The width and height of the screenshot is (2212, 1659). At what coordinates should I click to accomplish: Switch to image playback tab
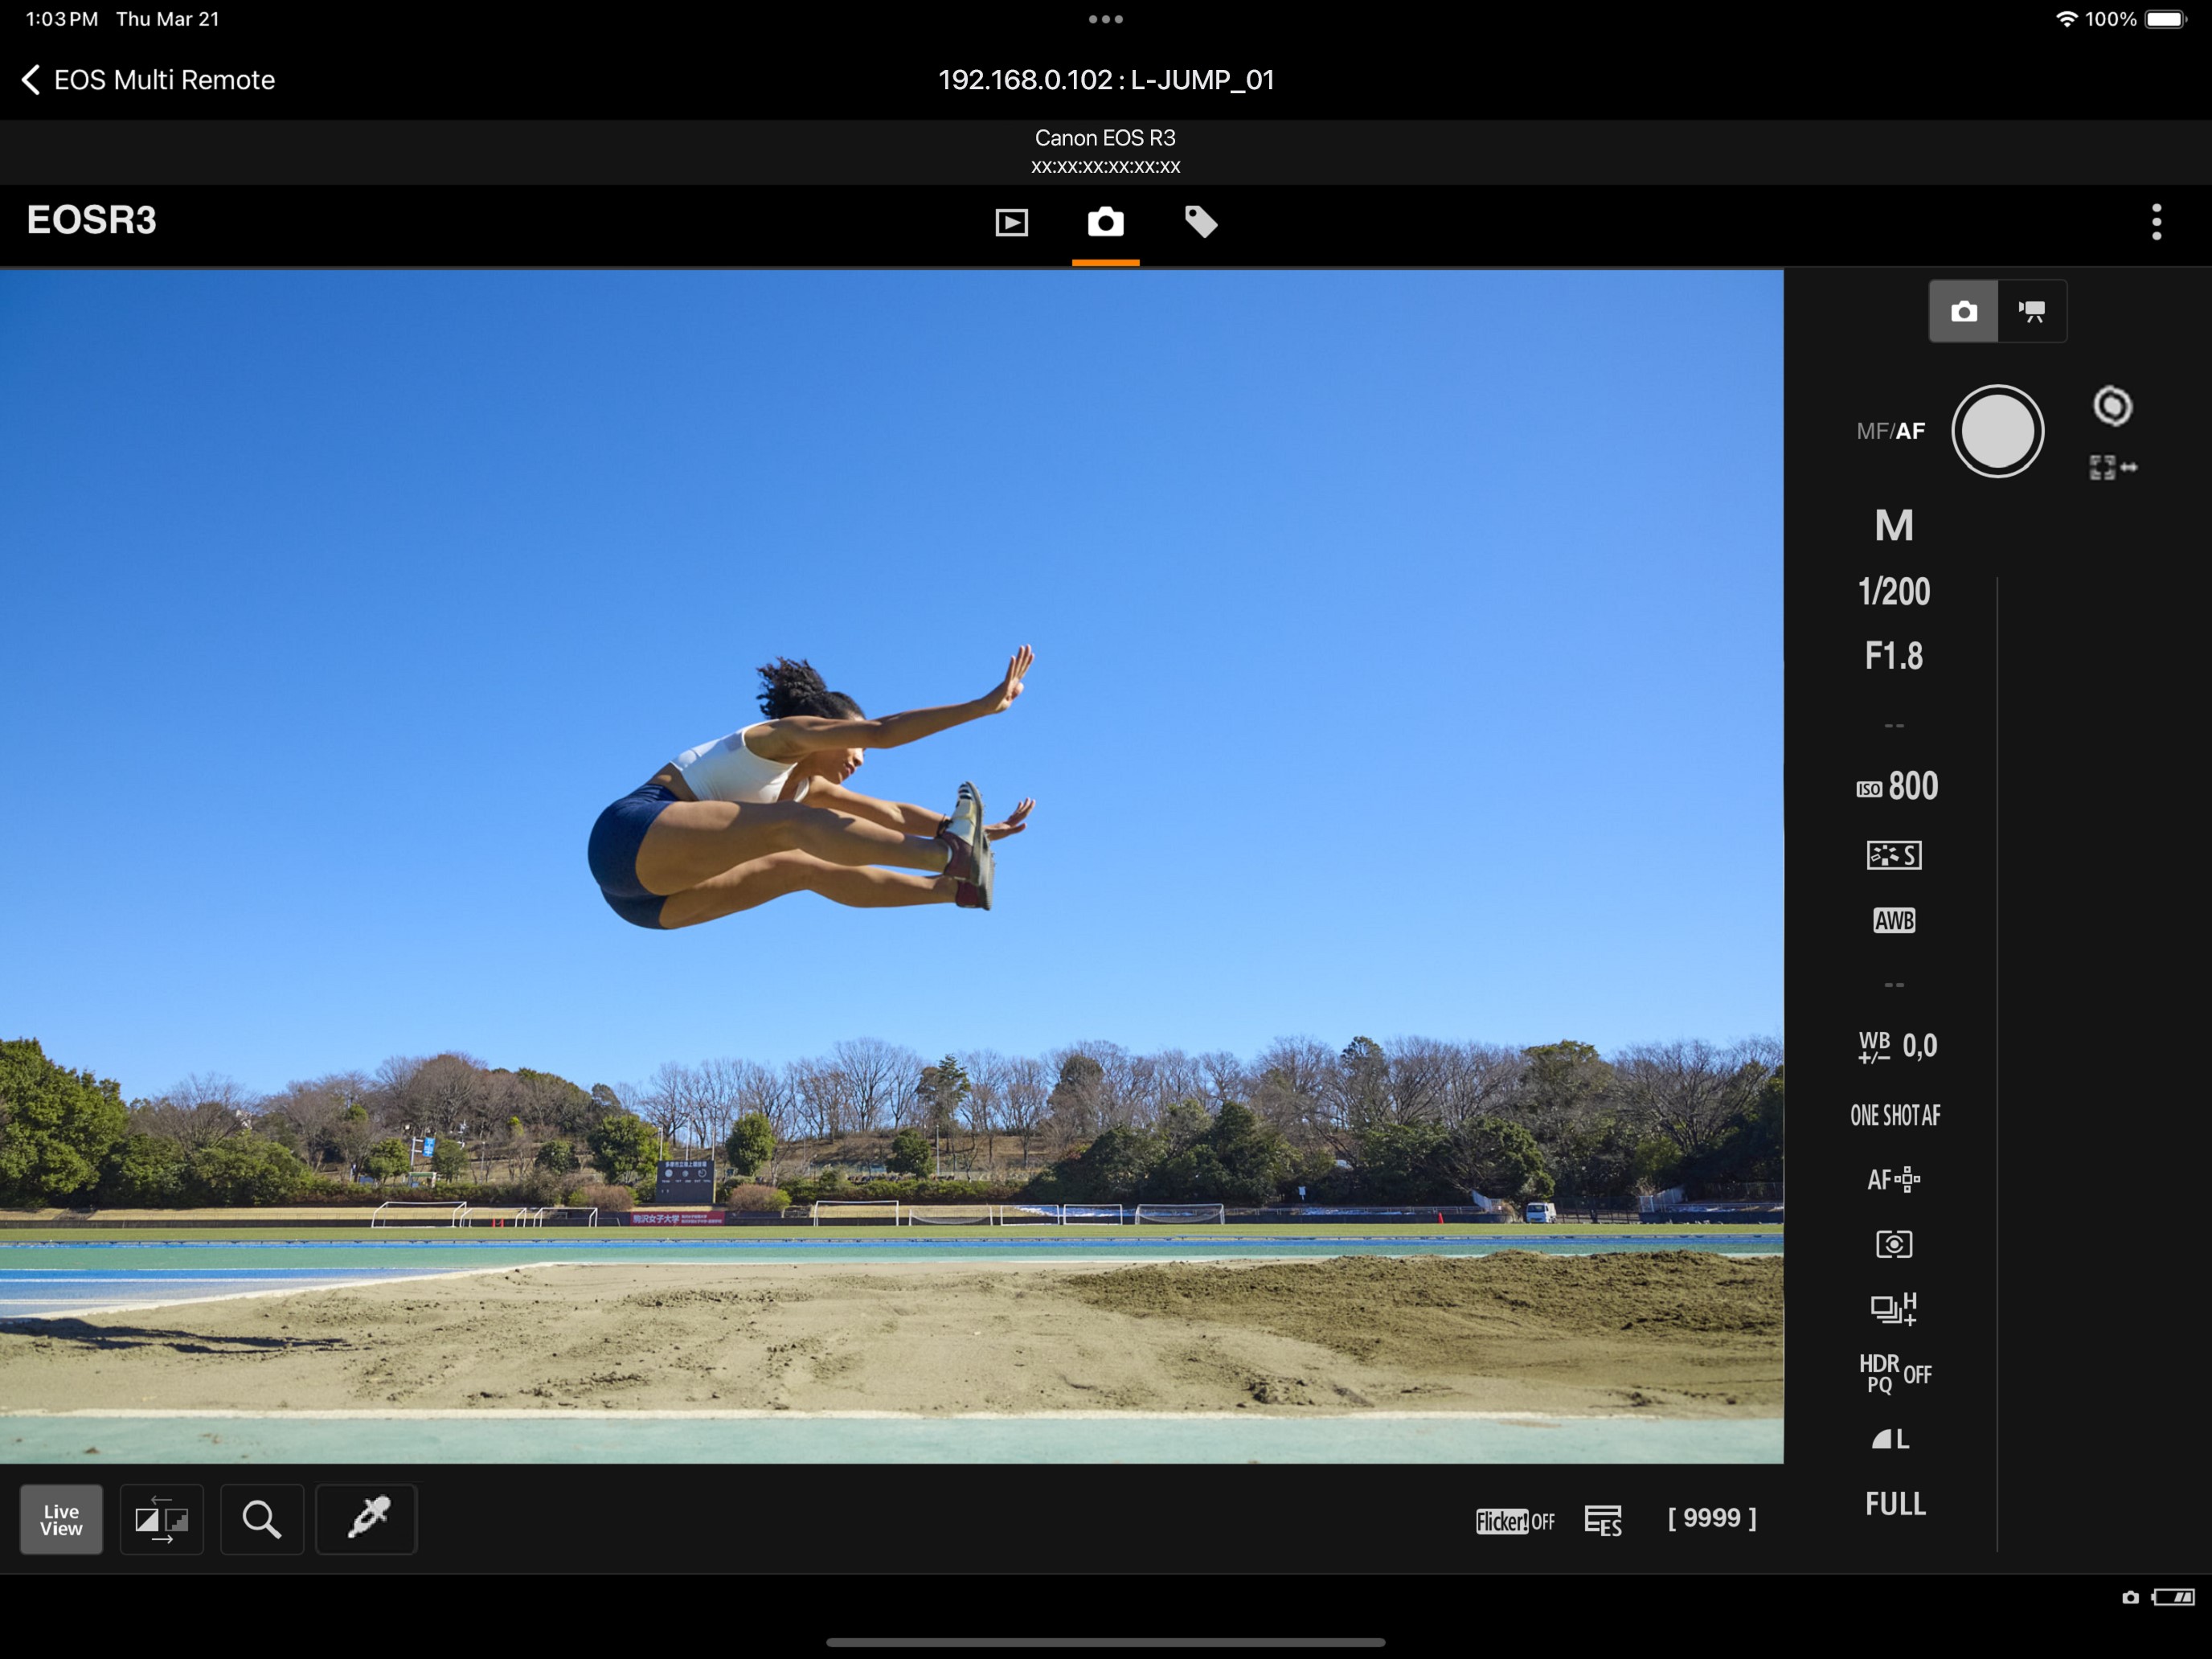(x=1011, y=222)
